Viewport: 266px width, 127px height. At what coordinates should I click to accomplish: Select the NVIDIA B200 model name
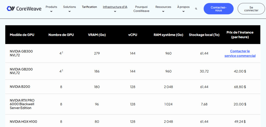20,87
